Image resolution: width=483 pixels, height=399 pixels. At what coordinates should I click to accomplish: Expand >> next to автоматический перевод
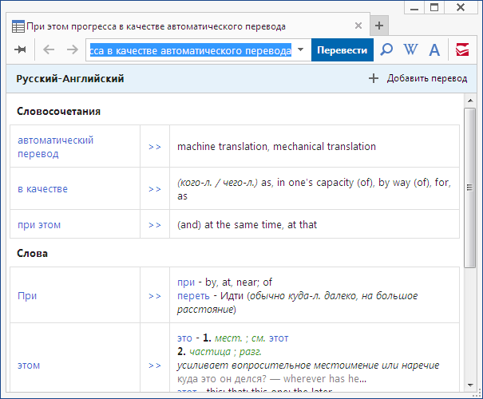pyautogui.click(x=155, y=147)
